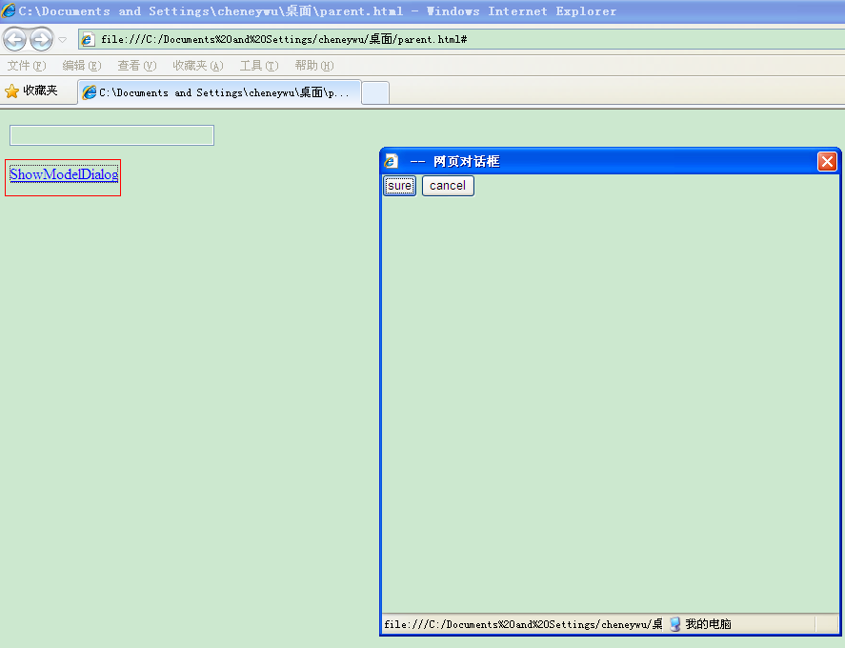This screenshot has width=845, height=648.
Task: Click the IE icon on the tab
Action: click(x=89, y=92)
